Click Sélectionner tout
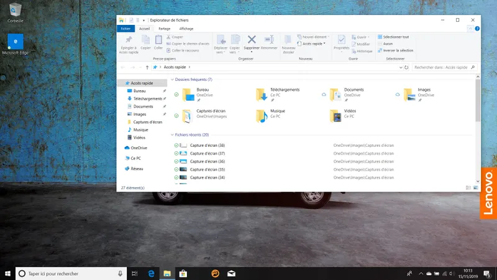 click(x=393, y=37)
